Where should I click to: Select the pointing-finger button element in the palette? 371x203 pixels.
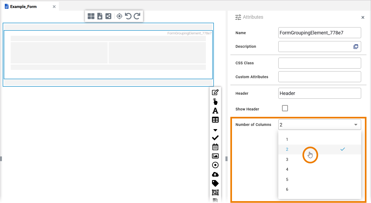pyautogui.click(x=215, y=101)
